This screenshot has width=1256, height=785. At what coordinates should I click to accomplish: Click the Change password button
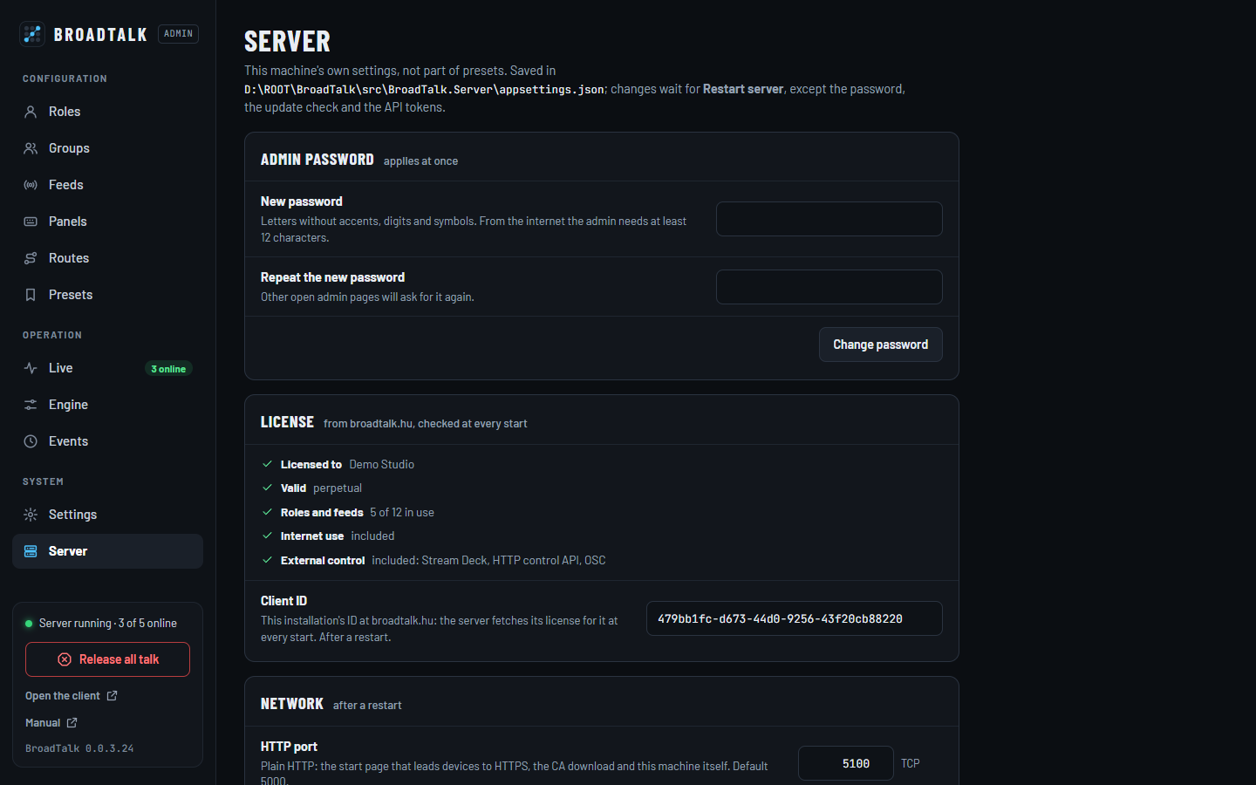tap(881, 345)
